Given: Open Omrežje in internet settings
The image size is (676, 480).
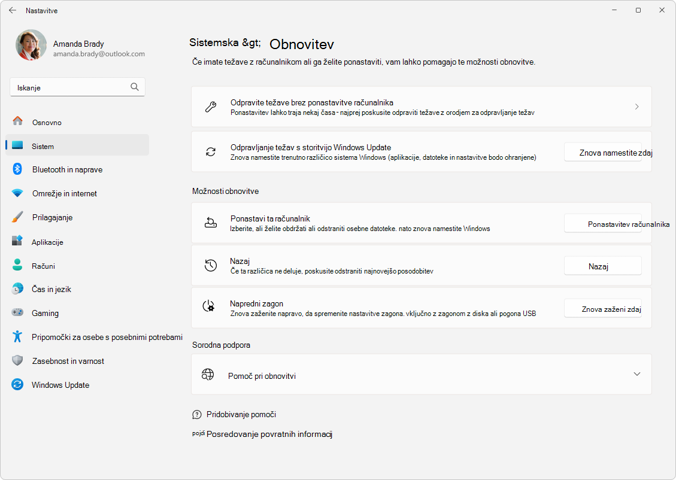Looking at the screenshot, I should coord(77,193).
